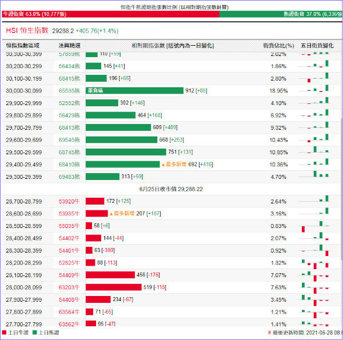Click the 27,900-27,999 index range cell

[x=24, y=300]
